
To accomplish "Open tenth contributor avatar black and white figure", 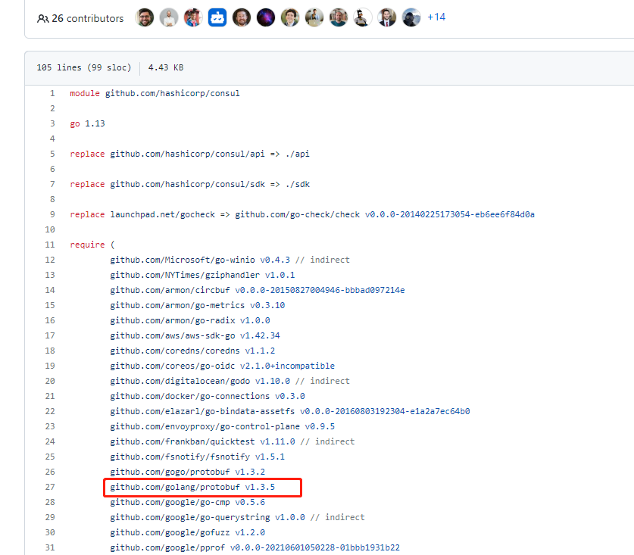I will tap(363, 17).
